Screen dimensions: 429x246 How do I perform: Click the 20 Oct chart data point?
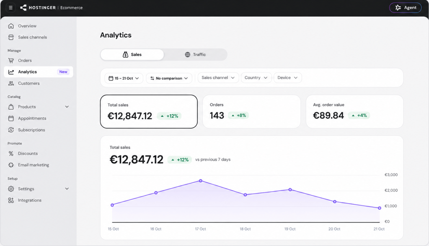coord(335,202)
